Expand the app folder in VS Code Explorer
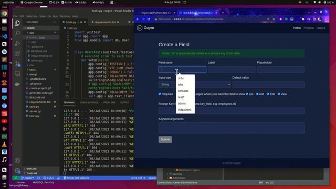The width and height of the screenshot is (336, 189). pos(41,33)
